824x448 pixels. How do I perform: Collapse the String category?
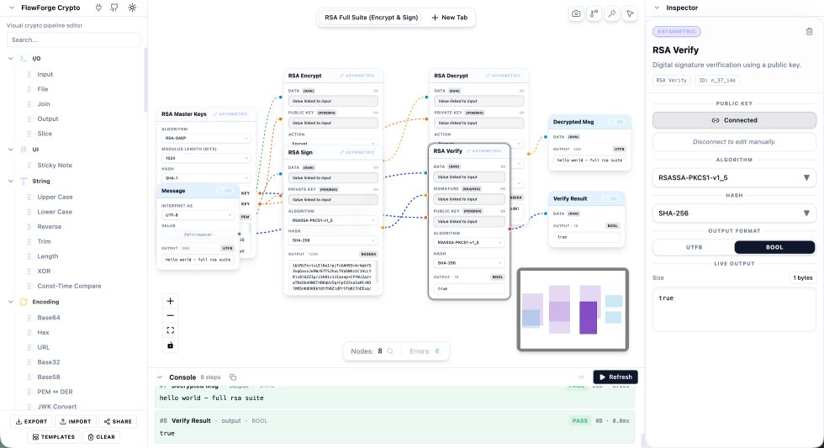pyautogui.click(x=10, y=181)
